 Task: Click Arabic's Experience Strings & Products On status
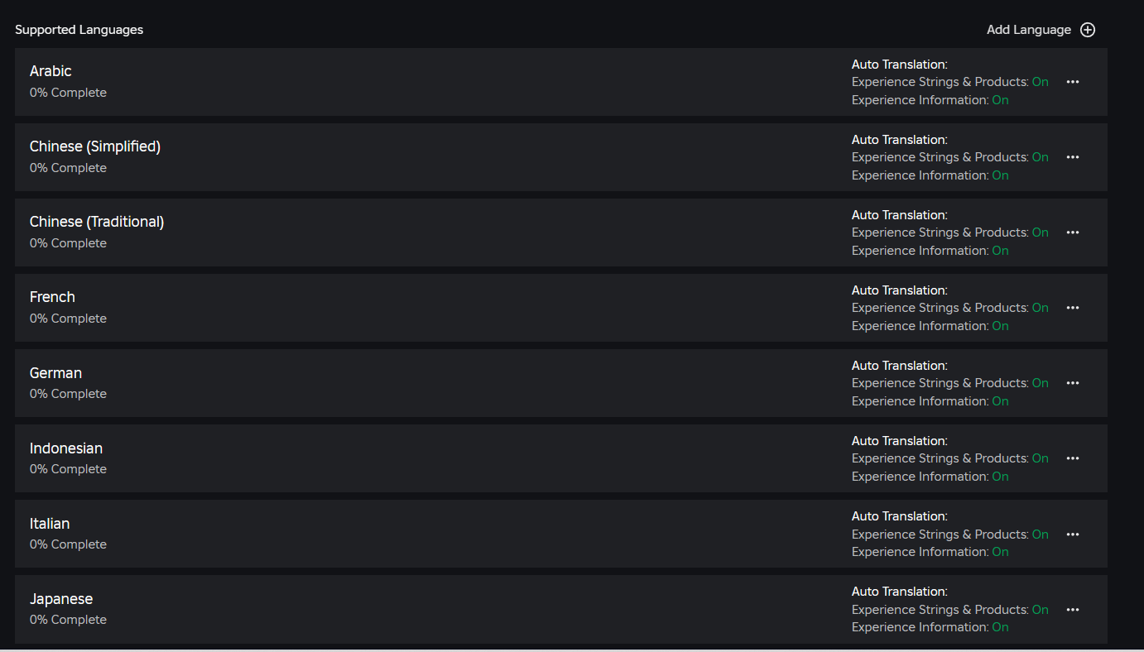coord(1040,82)
